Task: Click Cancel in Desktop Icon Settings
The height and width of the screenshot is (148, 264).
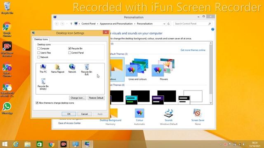Action: tap(84, 114)
